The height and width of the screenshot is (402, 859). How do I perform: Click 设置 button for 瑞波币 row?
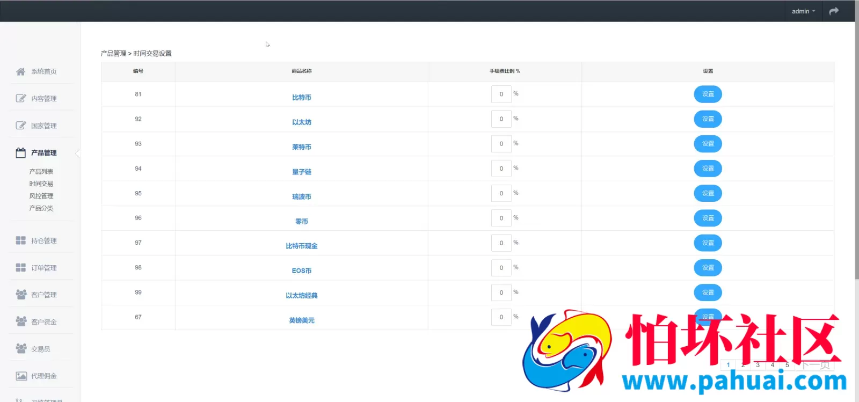click(x=708, y=193)
